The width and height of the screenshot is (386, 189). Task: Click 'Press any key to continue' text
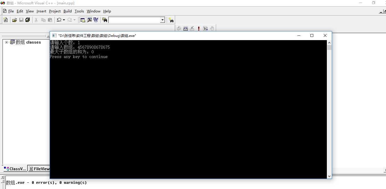pyautogui.click(x=78, y=57)
